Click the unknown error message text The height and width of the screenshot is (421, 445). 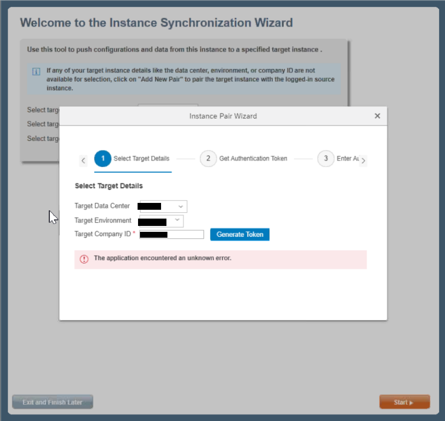[163, 258]
